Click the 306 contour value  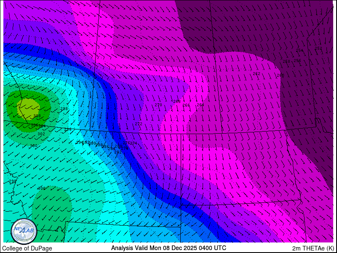tap(35, 125)
